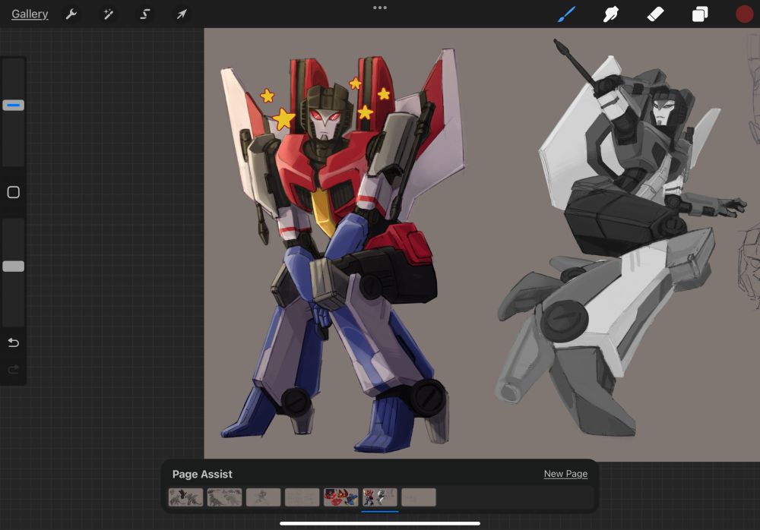Open the first page thumbnail in Page Assist
Image resolution: width=760 pixels, height=530 pixels.
(x=185, y=497)
